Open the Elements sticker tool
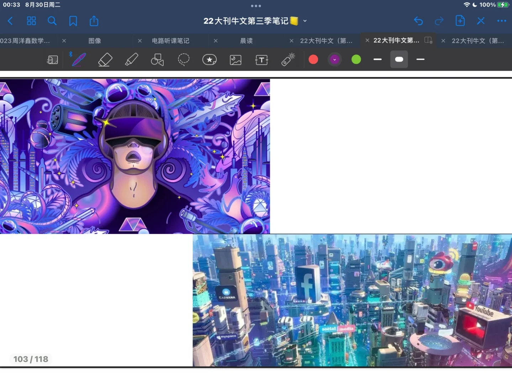Screen dimensions: 512x384 click(210, 60)
